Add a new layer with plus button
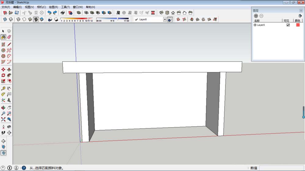The height and width of the screenshot is (171, 305). coord(256,16)
